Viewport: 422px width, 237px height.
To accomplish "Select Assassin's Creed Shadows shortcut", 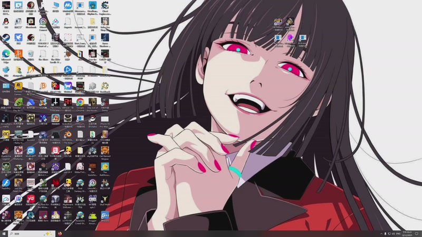I will tap(80, 215).
